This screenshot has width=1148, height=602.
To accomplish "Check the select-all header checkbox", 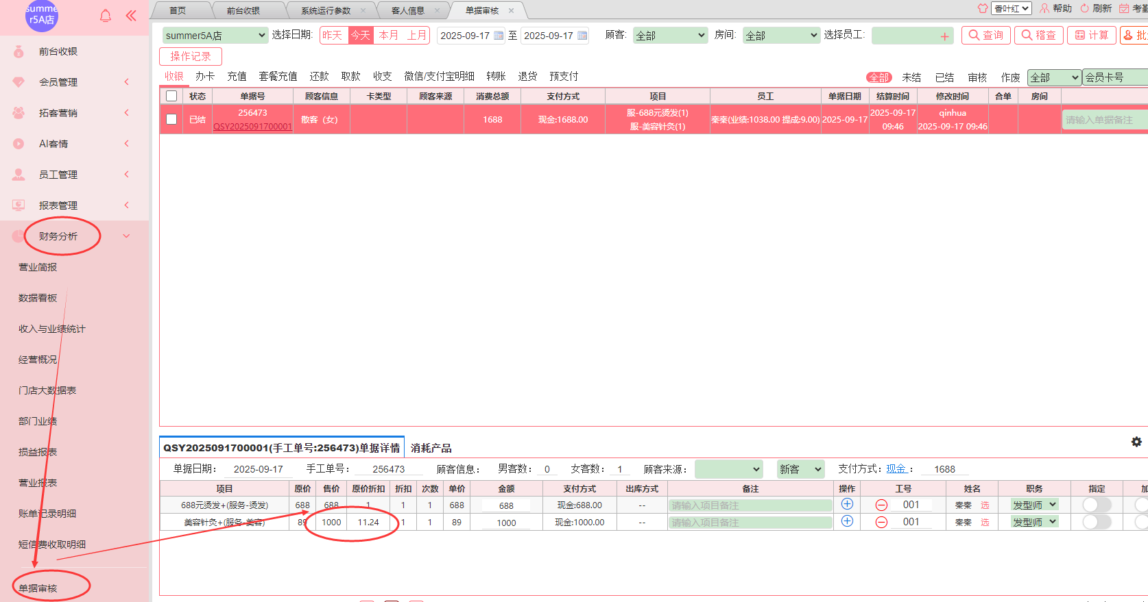I will tap(171, 96).
